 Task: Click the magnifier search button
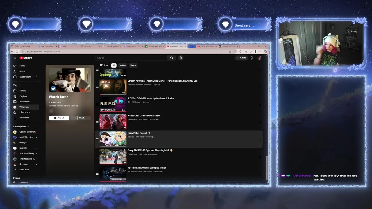(x=172, y=58)
